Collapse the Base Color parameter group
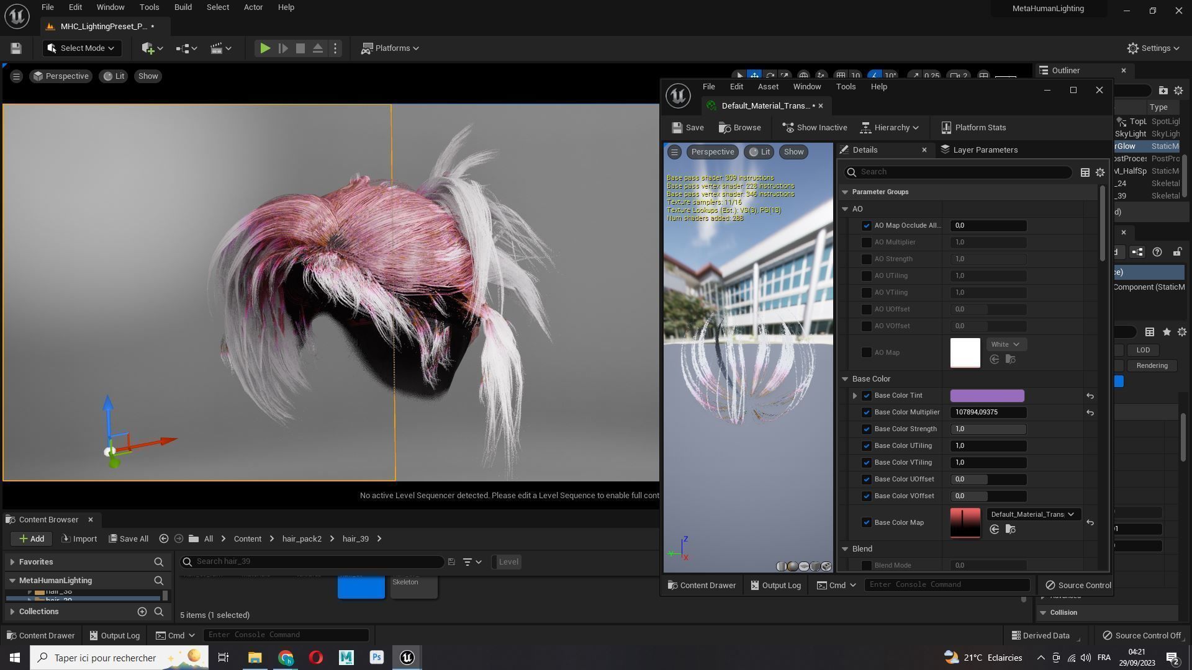Image resolution: width=1192 pixels, height=670 pixels. click(845, 379)
